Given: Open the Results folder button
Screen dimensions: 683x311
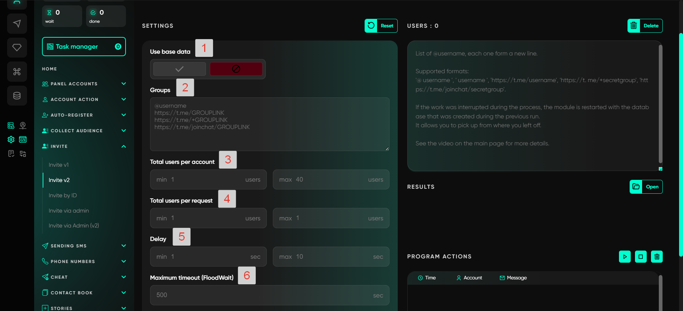Looking at the screenshot, I should tap(646, 187).
